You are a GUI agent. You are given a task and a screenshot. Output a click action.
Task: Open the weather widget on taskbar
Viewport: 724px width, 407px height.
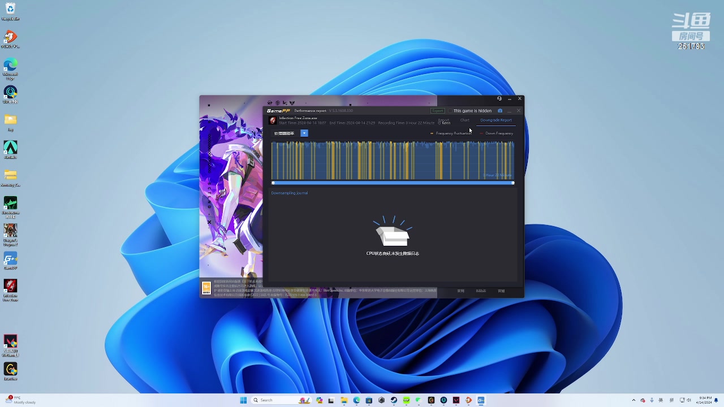pos(19,400)
